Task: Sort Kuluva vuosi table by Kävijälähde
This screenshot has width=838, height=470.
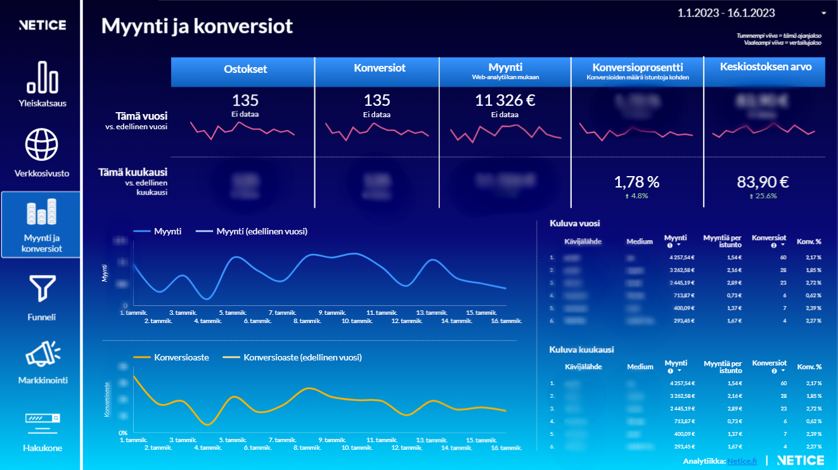Action: point(583,241)
